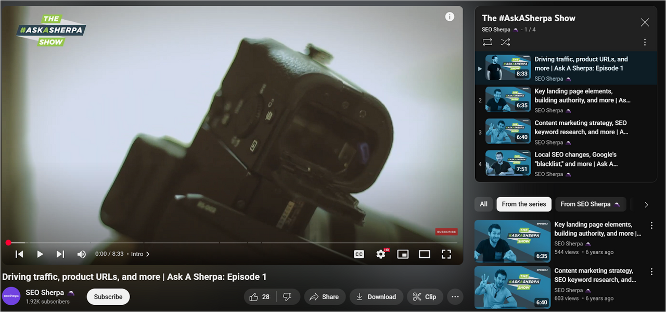Screen dimensions: 666x312
Task: Expand the Intro chapter list
Action: pos(140,254)
